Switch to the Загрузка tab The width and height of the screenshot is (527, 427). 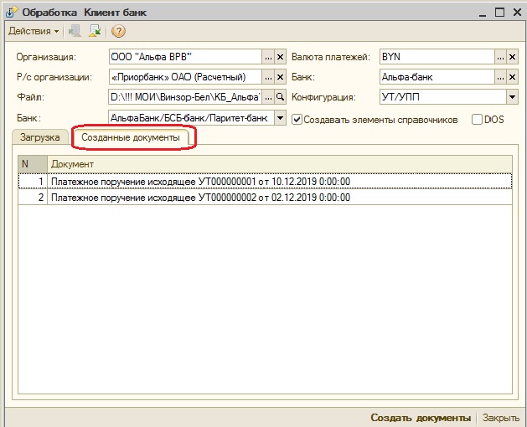point(40,137)
